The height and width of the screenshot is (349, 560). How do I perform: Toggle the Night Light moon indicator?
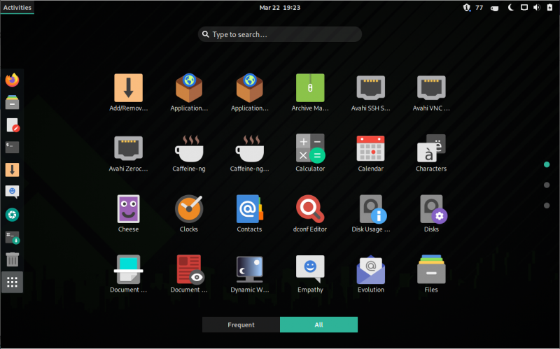(511, 8)
